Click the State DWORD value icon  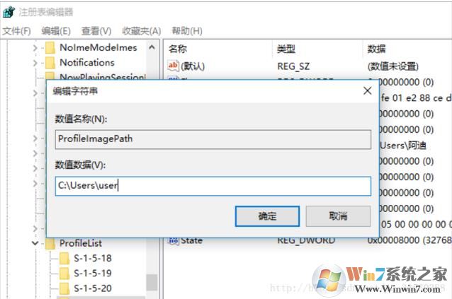coord(173,240)
